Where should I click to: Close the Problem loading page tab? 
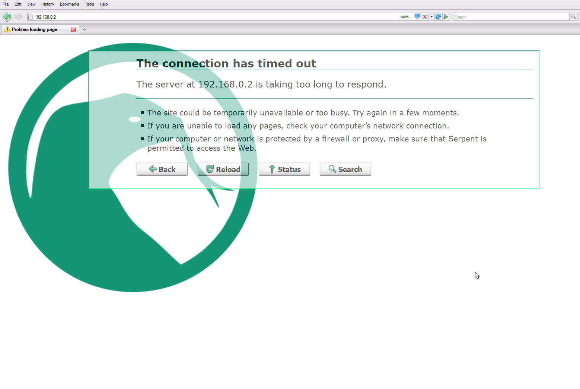pos(73,29)
